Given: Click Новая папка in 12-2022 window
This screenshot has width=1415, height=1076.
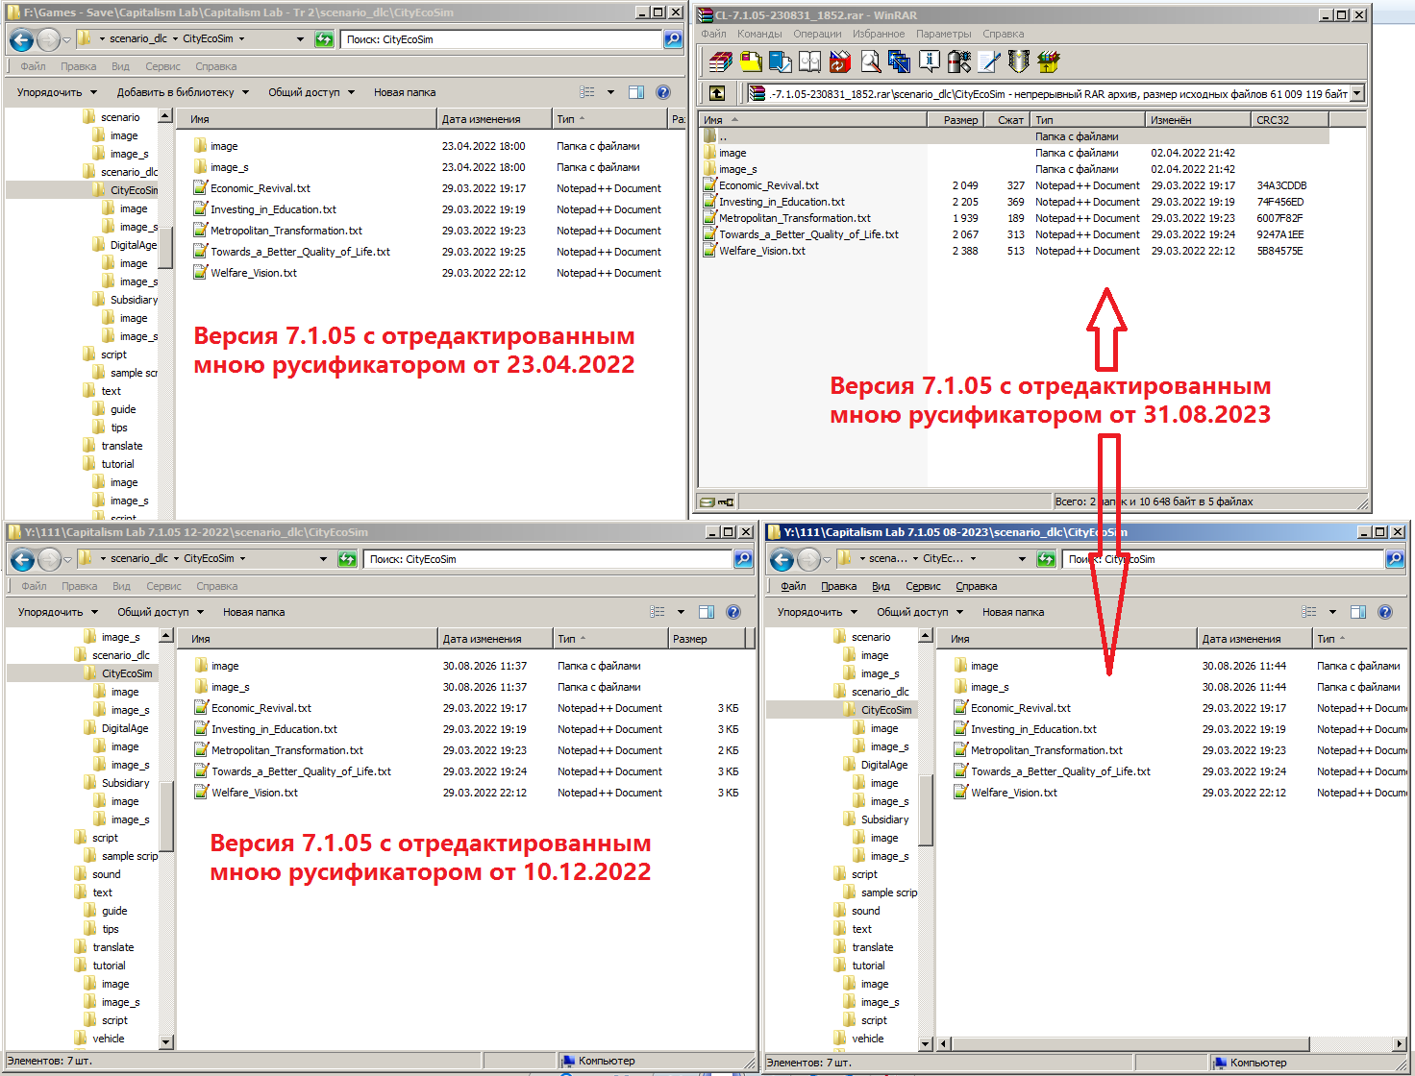Looking at the screenshot, I should (254, 612).
